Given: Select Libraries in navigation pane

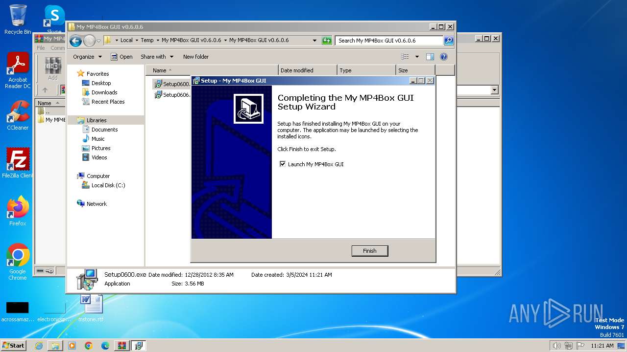Looking at the screenshot, I should click(96, 120).
